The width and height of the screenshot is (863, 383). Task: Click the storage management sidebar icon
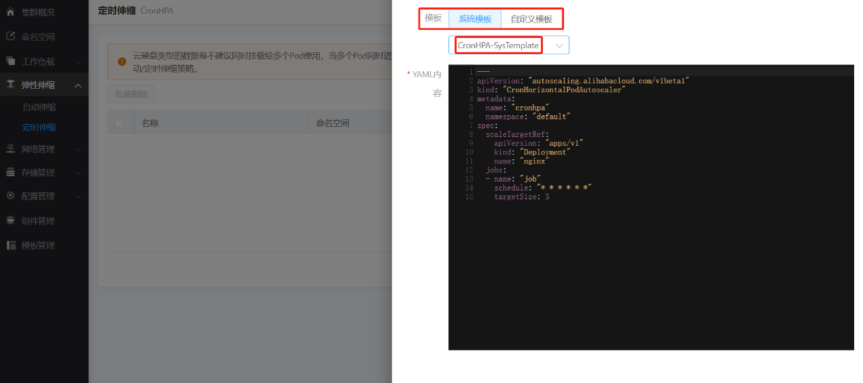click(10, 172)
